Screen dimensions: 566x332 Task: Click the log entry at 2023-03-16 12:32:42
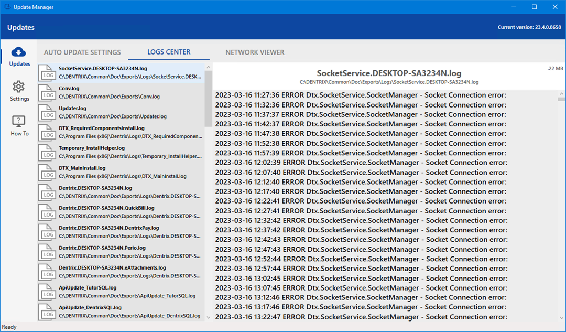(x=361, y=220)
